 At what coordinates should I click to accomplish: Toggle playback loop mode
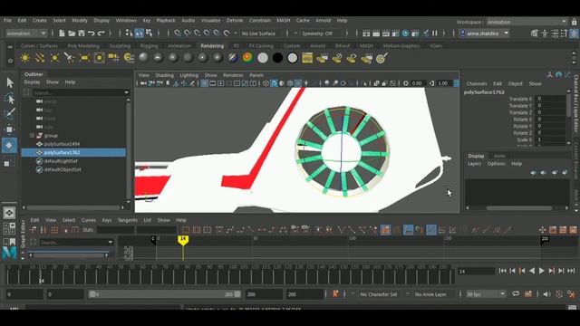(516, 294)
